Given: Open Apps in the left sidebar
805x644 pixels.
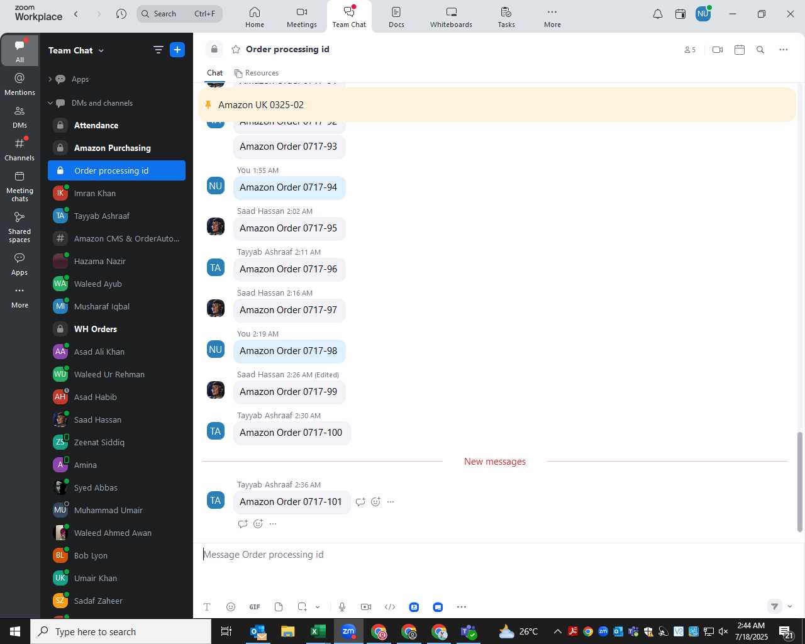Looking at the screenshot, I should coord(19,264).
